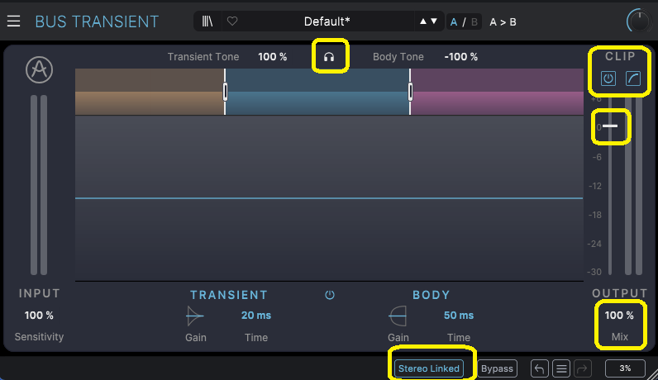This screenshot has width=658, height=380.
Task: Select the next preset with the down arrow
Action: 435,21
